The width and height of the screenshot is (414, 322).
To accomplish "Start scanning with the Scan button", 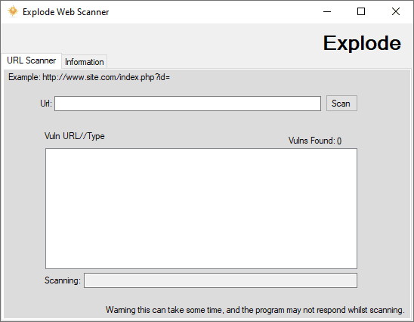I will tap(341, 104).
